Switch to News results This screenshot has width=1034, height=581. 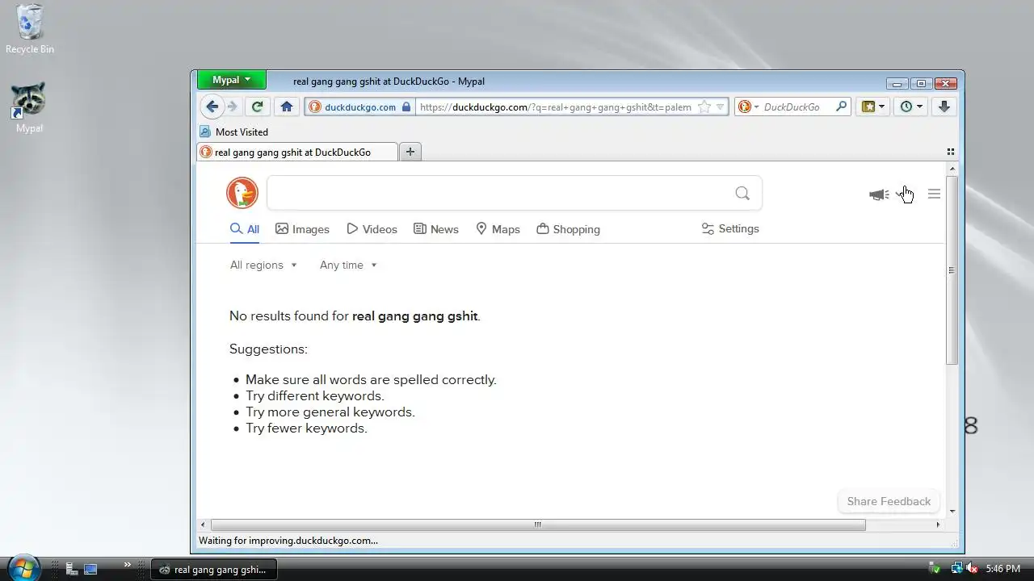(x=436, y=229)
